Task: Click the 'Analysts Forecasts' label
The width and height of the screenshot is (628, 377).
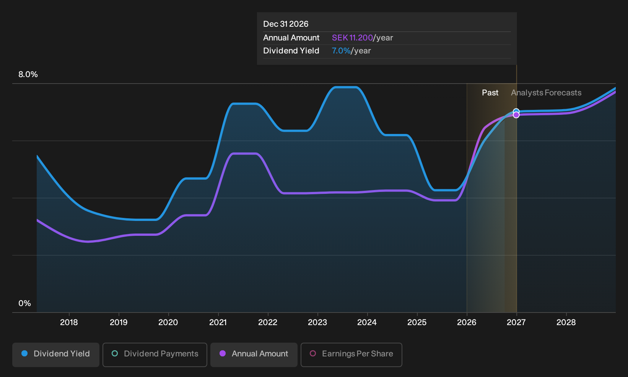Action: pos(546,93)
